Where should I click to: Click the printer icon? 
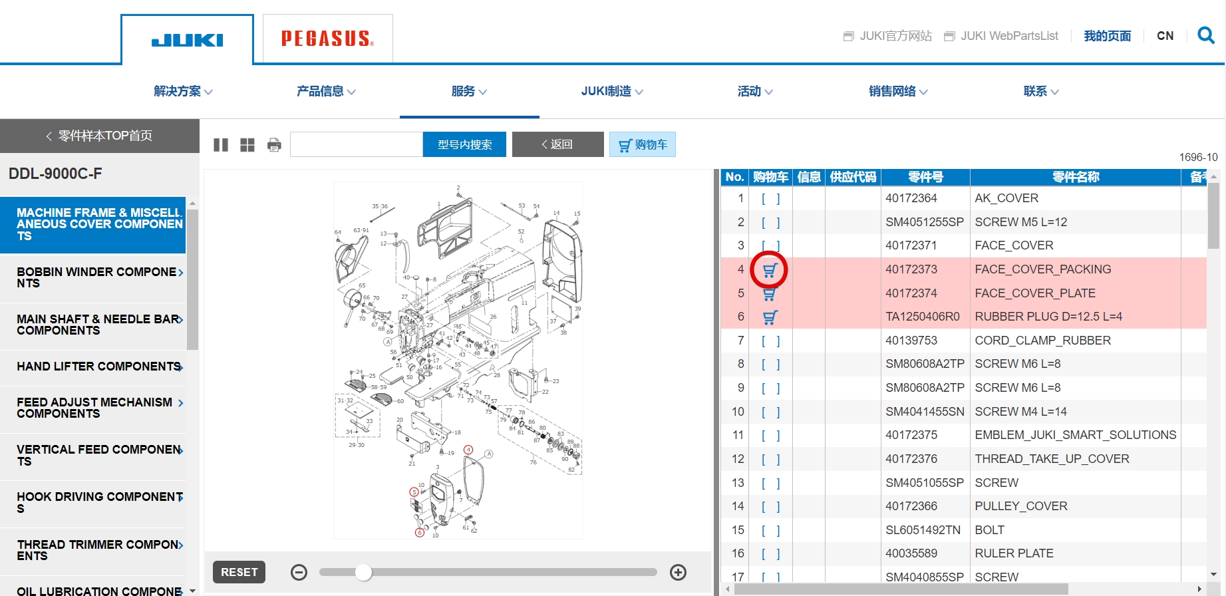click(274, 145)
